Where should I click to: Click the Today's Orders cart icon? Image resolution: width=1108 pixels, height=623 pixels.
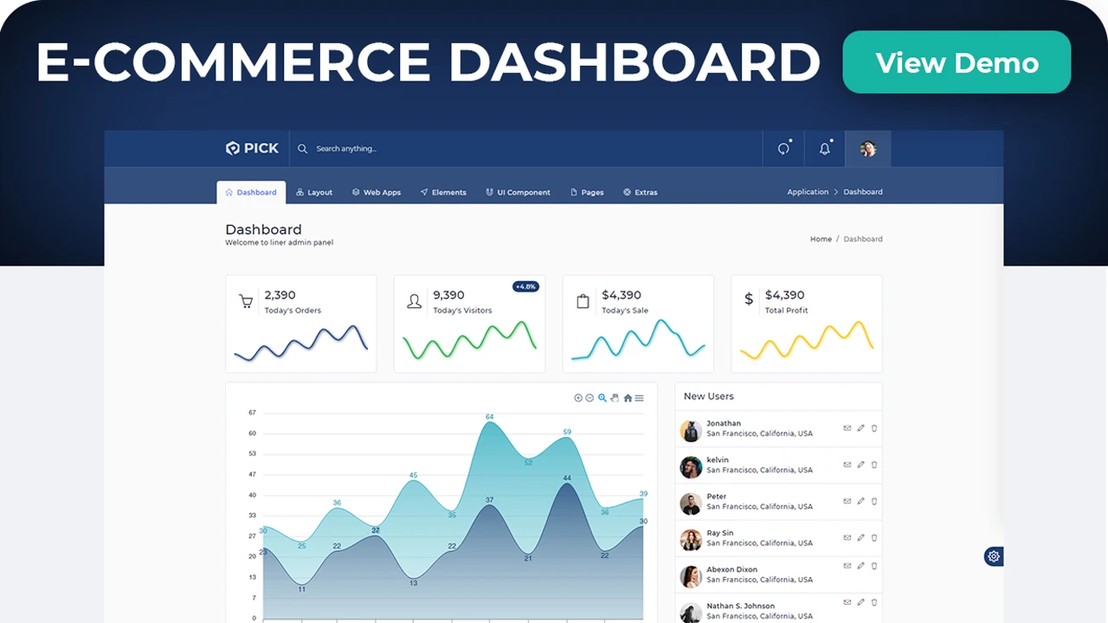[246, 301]
